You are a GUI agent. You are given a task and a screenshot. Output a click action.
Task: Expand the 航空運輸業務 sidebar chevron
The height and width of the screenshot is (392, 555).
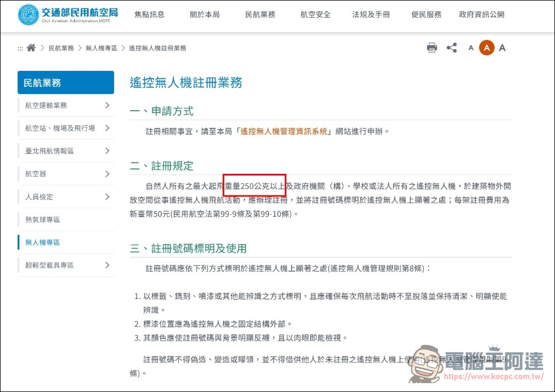coord(108,105)
